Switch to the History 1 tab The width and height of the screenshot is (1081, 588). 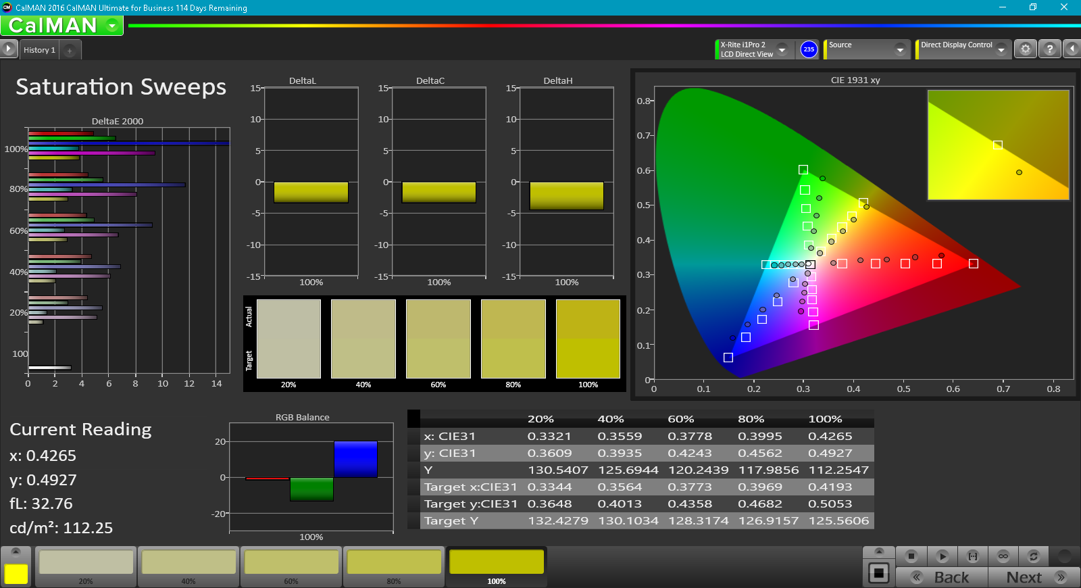pos(39,50)
